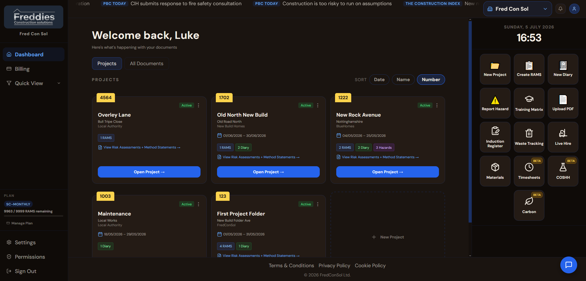Image resolution: width=586 pixels, height=281 pixels.
Task: Sort projects by Name
Action: pos(403,80)
